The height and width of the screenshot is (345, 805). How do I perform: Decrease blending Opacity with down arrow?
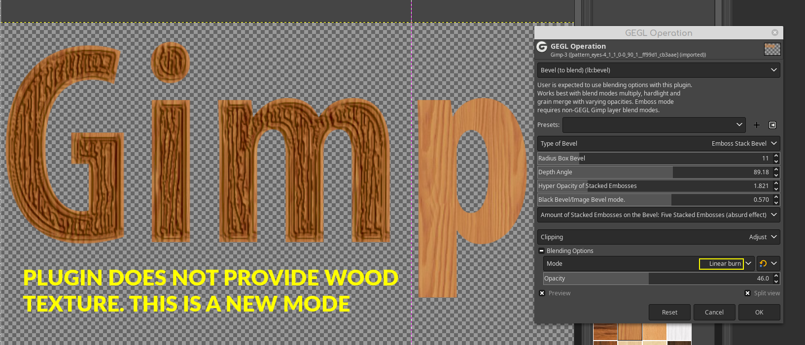[776, 282]
